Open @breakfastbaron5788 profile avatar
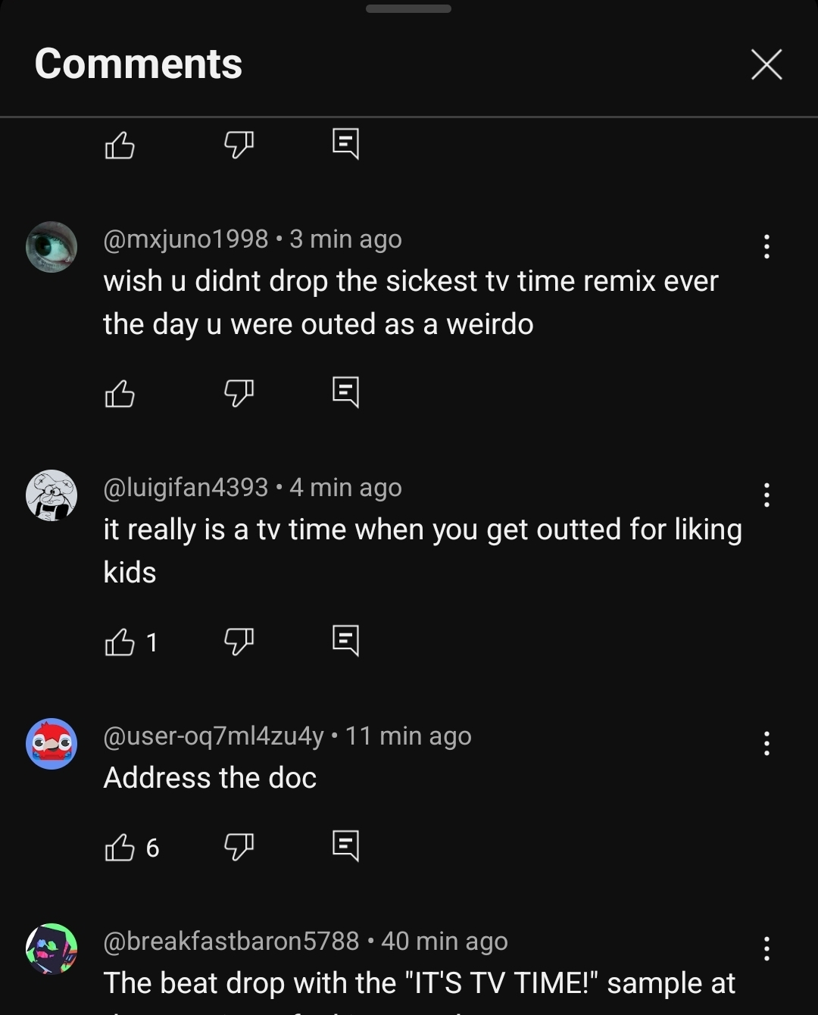Image resolution: width=818 pixels, height=1015 pixels. [x=52, y=948]
